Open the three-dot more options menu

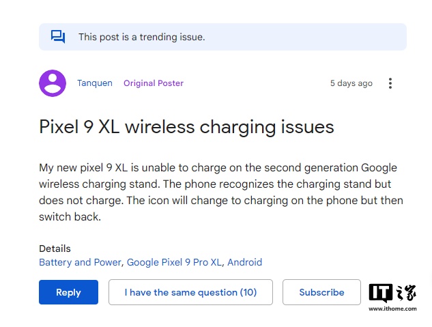tap(390, 83)
